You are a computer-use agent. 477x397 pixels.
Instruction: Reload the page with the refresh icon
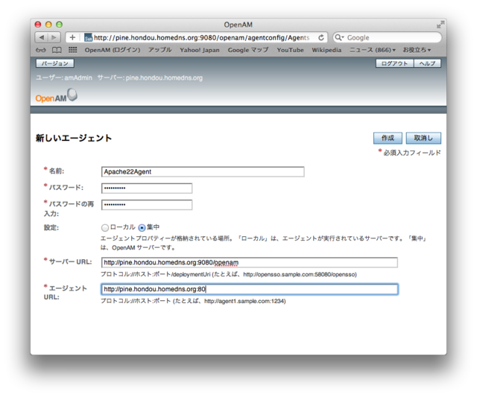(x=321, y=37)
